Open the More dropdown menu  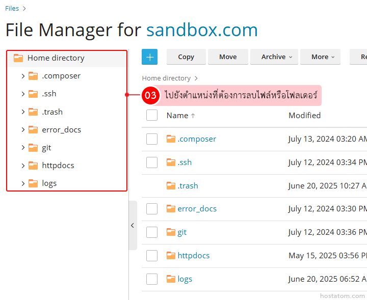[323, 57]
